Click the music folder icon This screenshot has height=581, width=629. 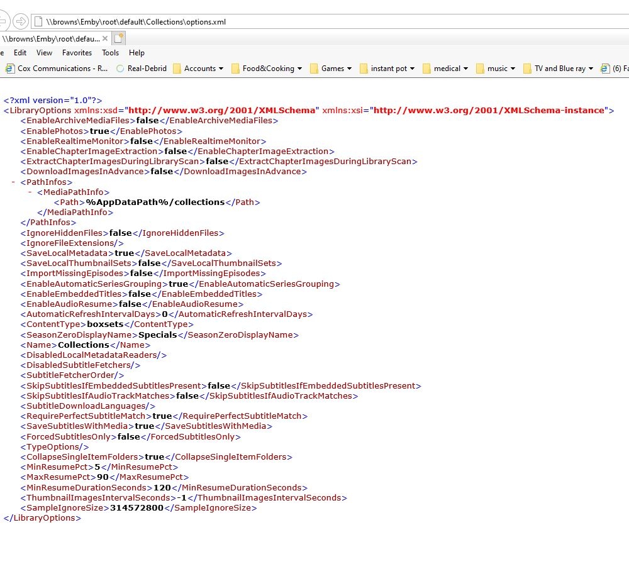point(480,69)
